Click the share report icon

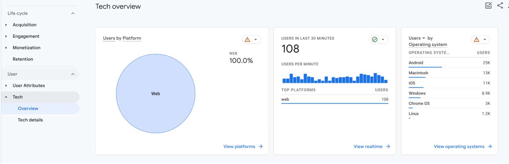[500, 6]
